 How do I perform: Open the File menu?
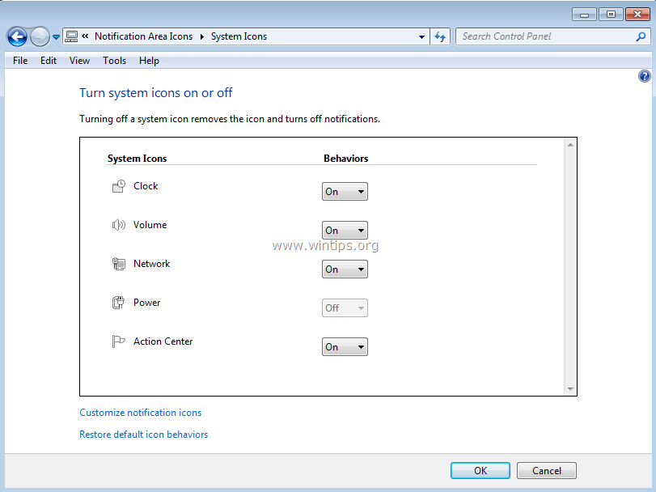(19, 60)
